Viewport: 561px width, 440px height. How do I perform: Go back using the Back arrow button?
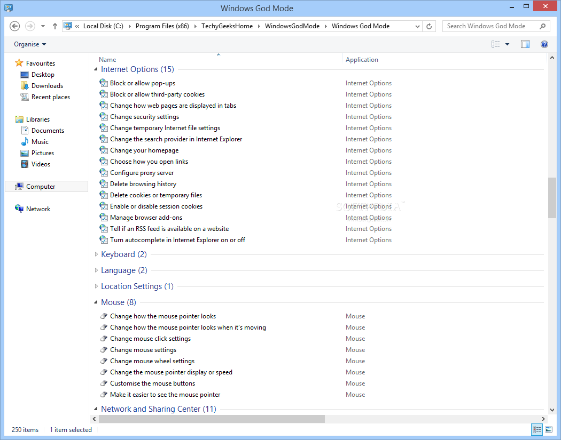point(14,26)
